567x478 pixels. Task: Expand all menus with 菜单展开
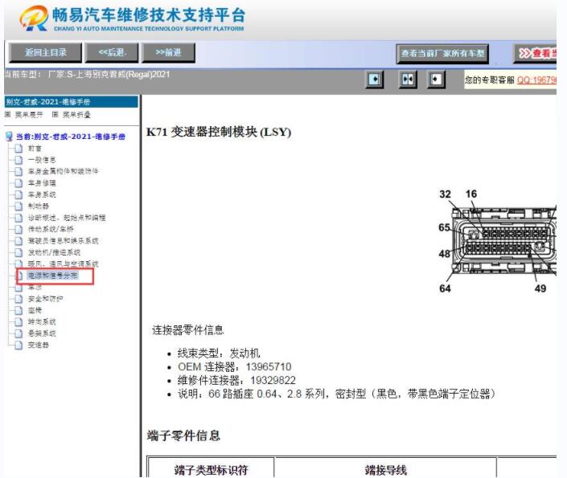tap(24, 115)
